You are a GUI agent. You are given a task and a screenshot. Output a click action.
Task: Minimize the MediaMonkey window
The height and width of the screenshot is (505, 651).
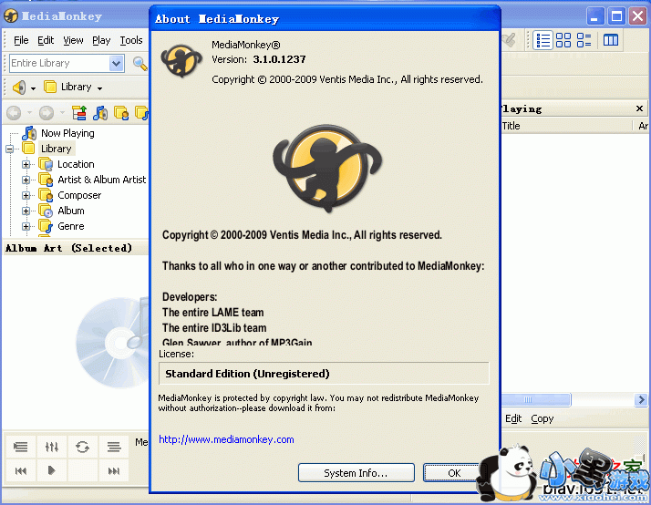pyautogui.click(x=595, y=16)
